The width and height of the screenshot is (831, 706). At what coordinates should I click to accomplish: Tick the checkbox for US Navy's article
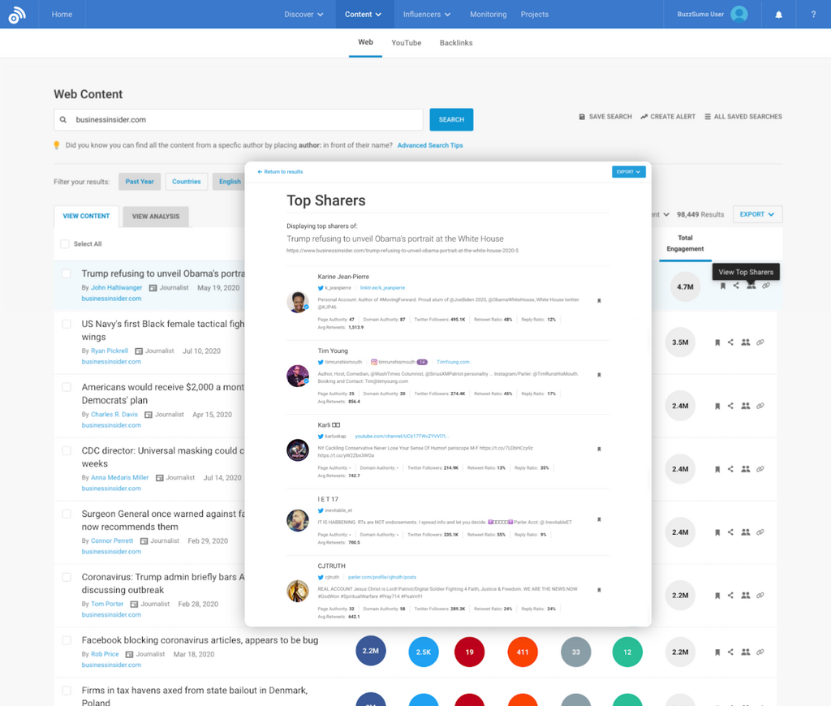(x=67, y=324)
